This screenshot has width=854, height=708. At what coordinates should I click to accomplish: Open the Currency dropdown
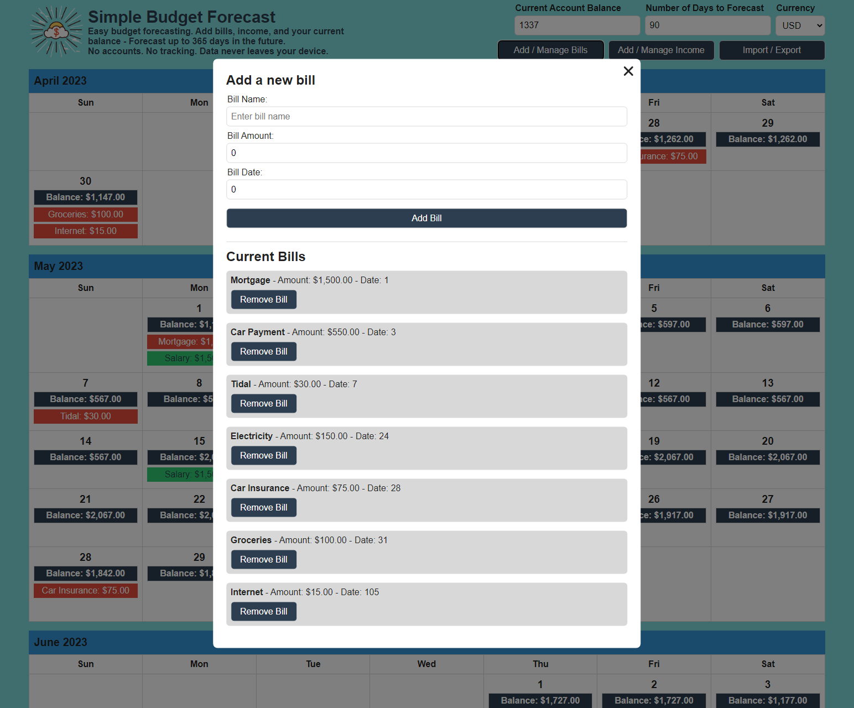pyautogui.click(x=800, y=25)
